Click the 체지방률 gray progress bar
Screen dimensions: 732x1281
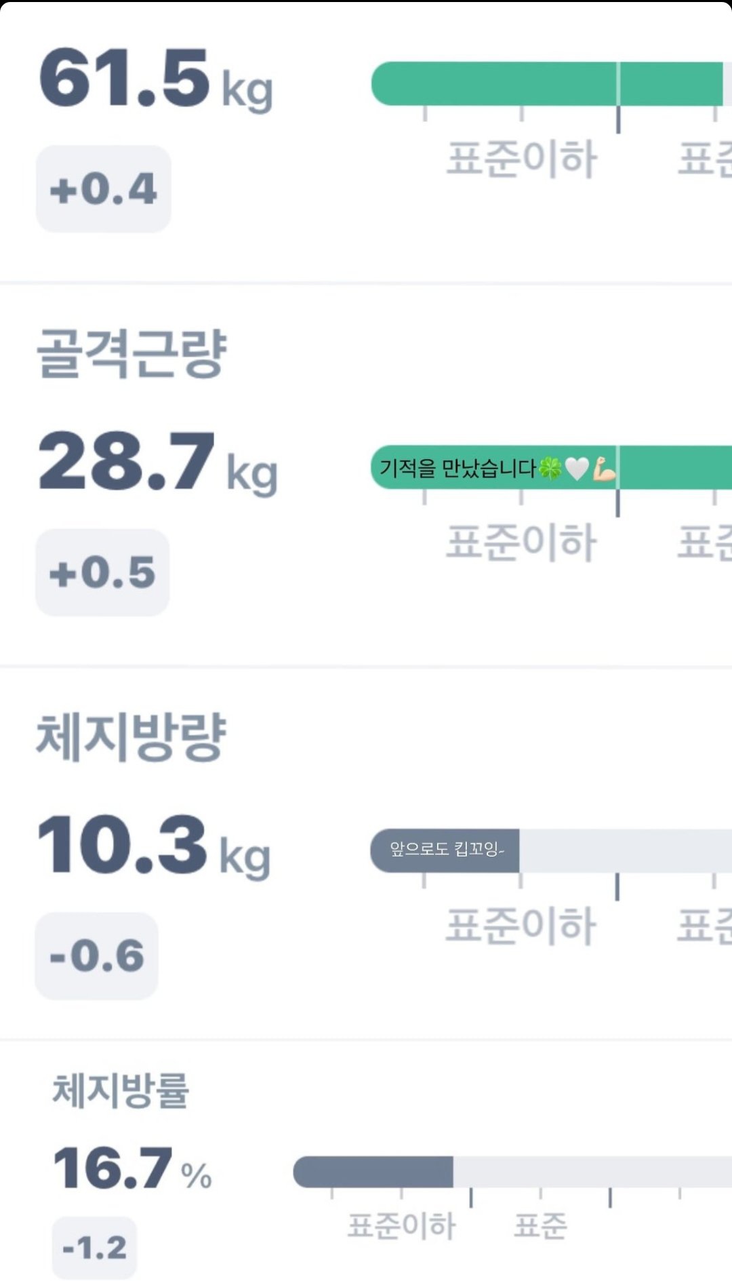click(373, 1172)
